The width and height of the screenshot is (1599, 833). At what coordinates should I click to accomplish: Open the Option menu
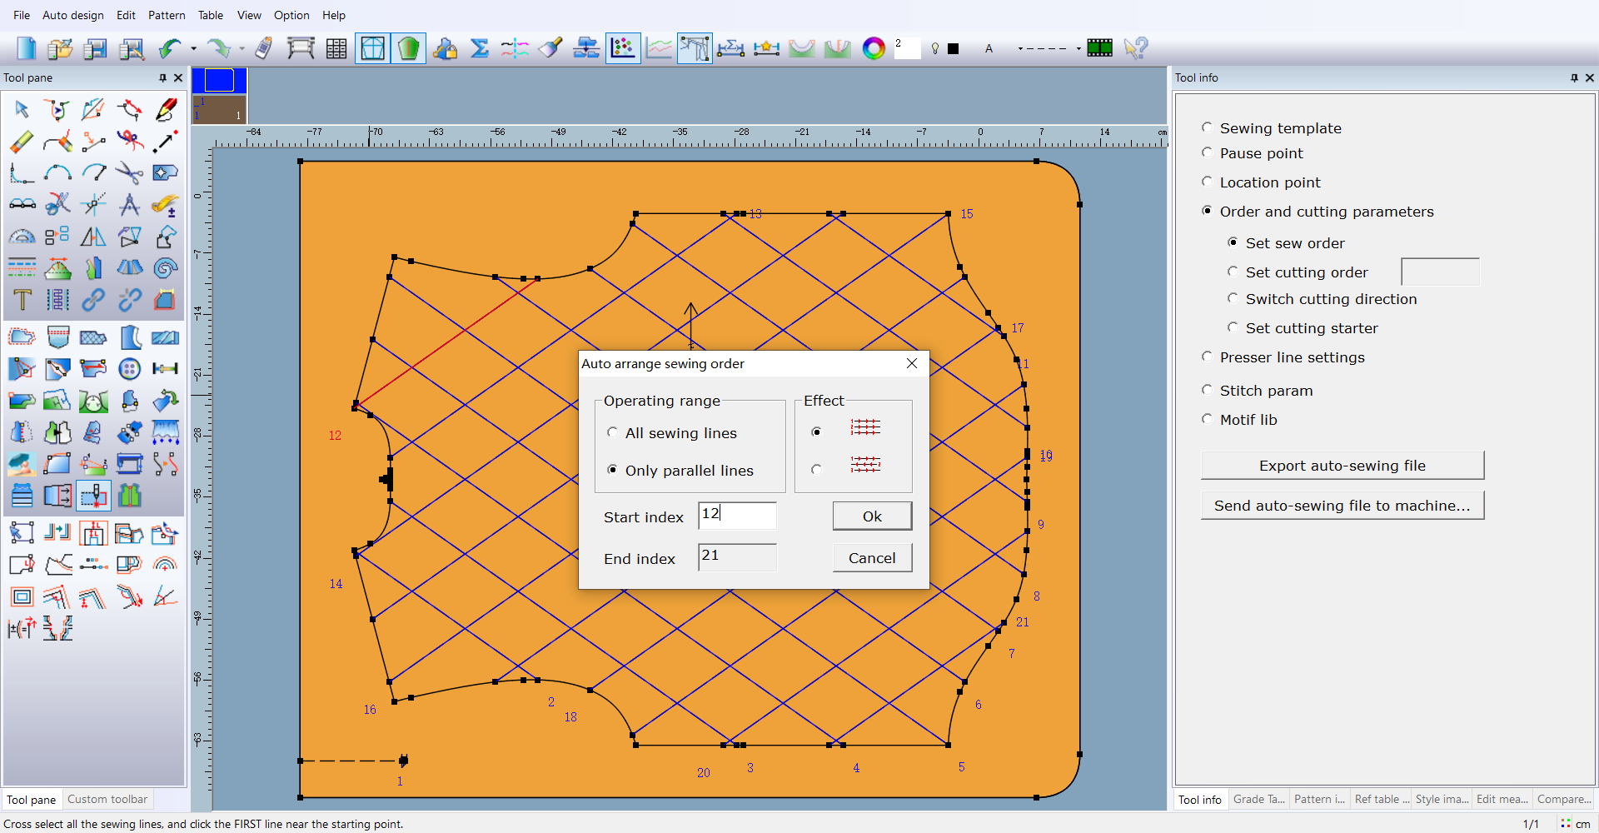pos(291,15)
